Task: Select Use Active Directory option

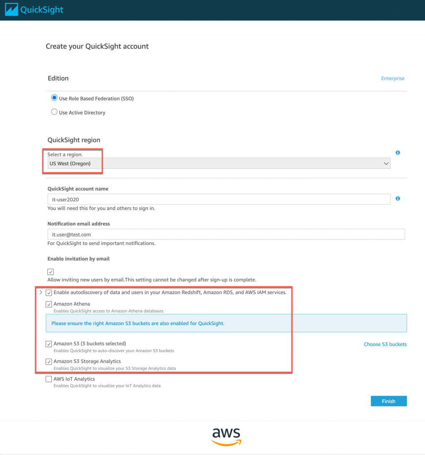Action: point(54,112)
